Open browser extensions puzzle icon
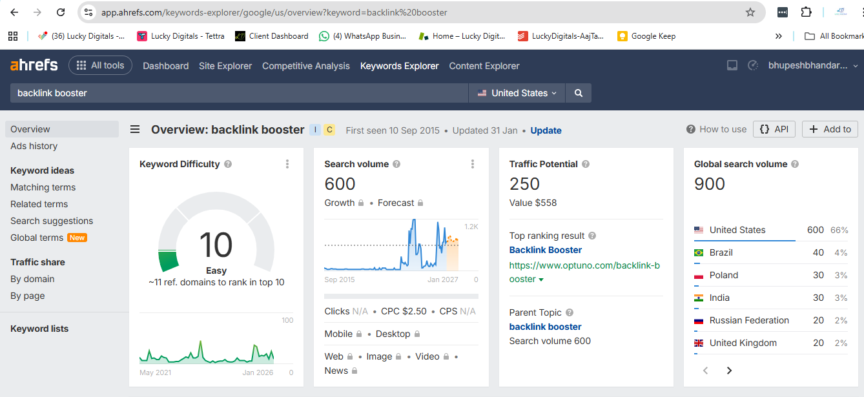This screenshot has height=397, width=864. pyautogui.click(x=806, y=12)
